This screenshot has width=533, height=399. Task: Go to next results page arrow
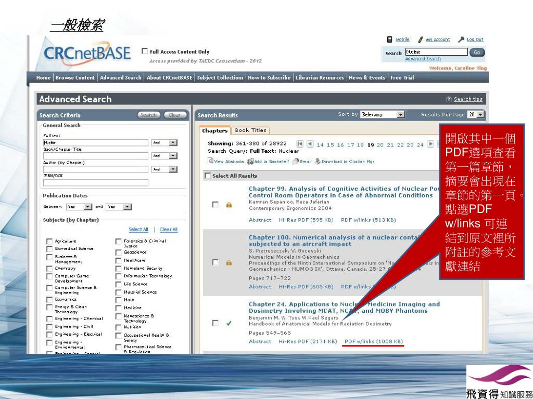coord(430,144)
